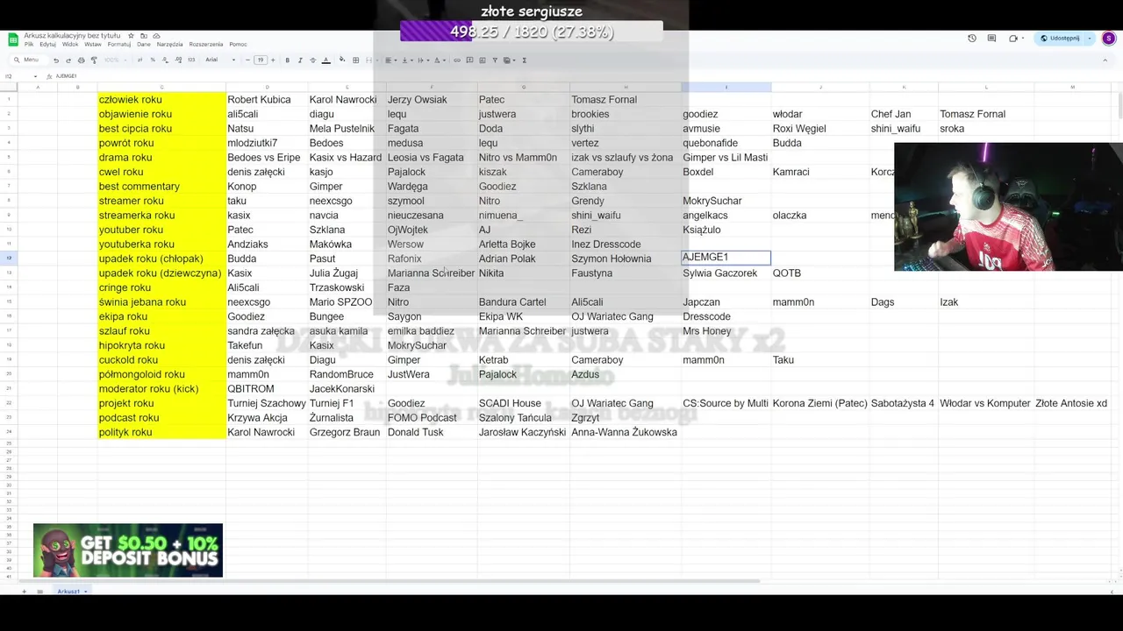Decrease font size with minus
This screenshot has height=631, width=1123.
pos(247,60)
